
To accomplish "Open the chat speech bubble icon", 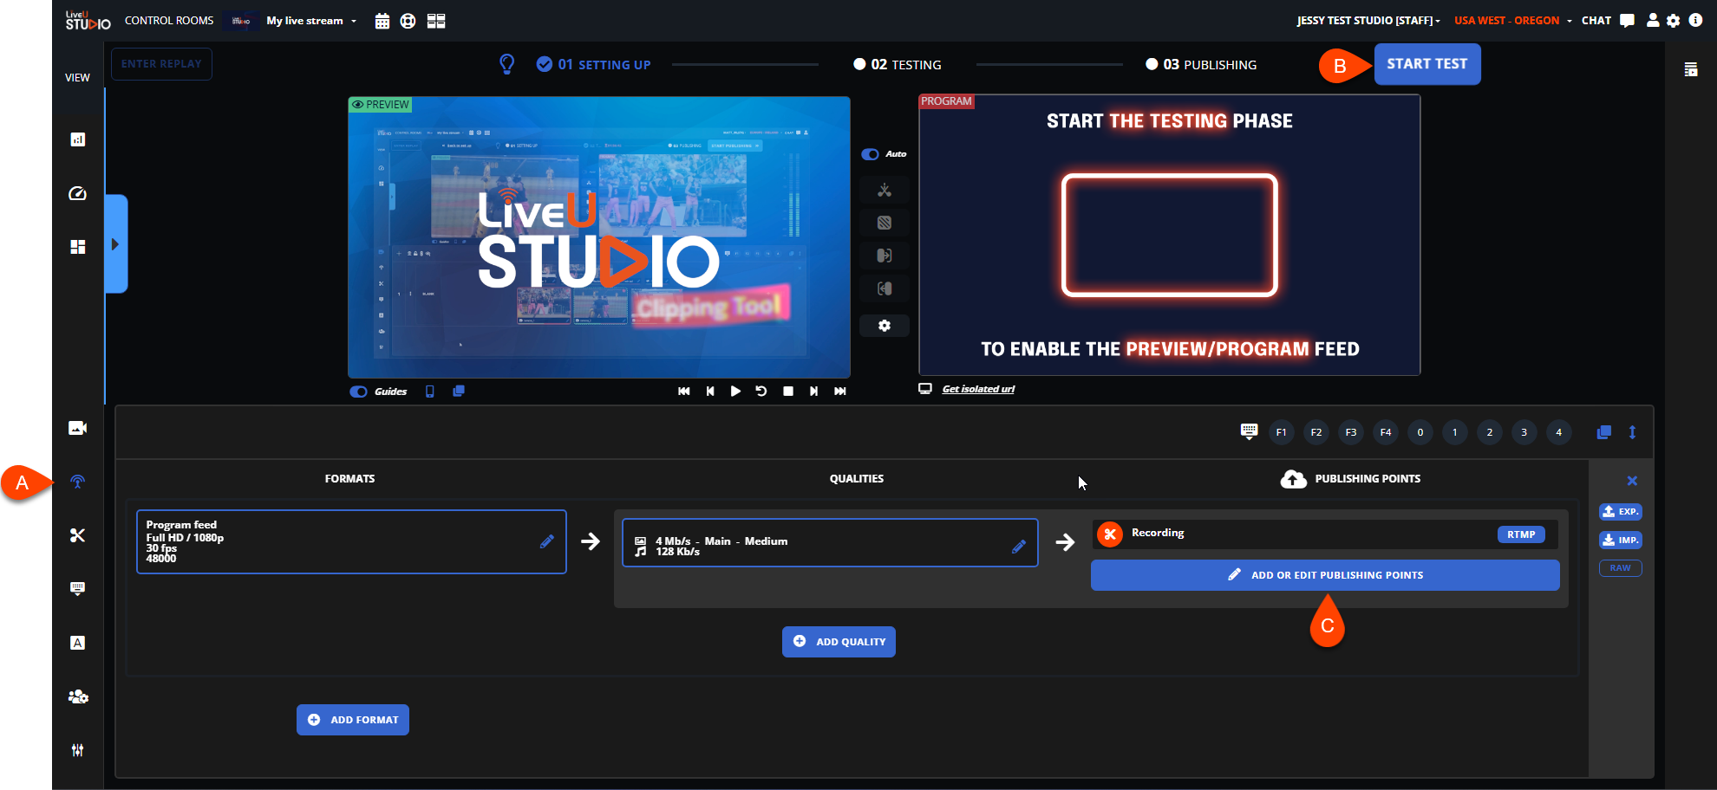I will click(1628, 21).
